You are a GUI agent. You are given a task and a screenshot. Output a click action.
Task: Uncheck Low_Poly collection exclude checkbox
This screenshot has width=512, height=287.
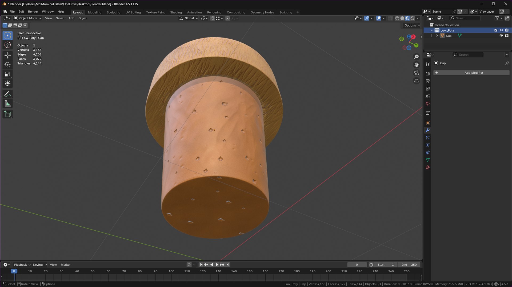coord(496,30)
